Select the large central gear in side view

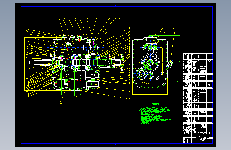point(150,62)
